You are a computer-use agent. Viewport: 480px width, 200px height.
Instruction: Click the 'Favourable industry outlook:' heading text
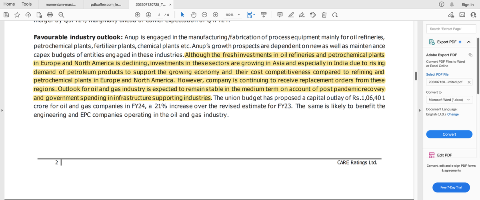point(78,37)
